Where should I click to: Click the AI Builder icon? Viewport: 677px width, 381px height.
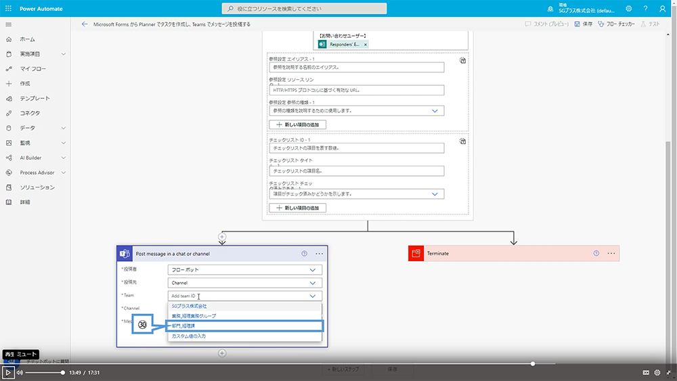(x=9, y=158)
